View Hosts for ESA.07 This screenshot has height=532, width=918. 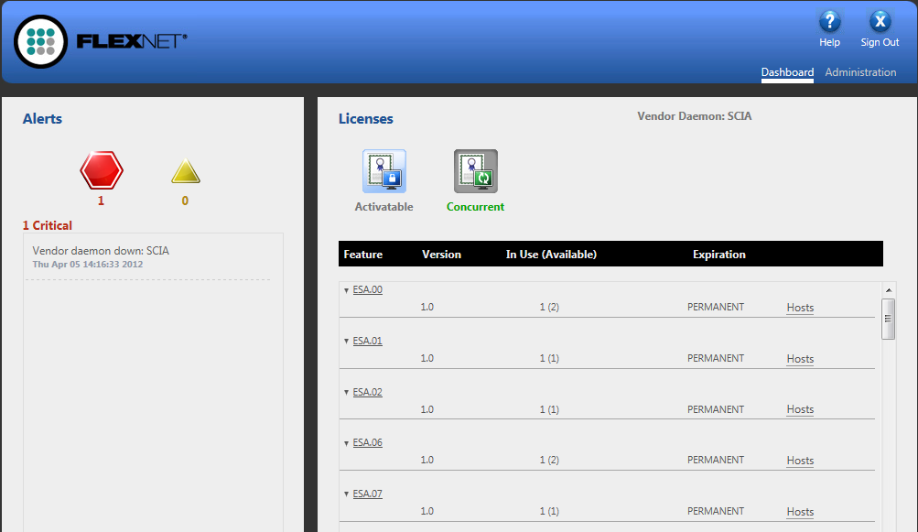click(x=800, y=512)
